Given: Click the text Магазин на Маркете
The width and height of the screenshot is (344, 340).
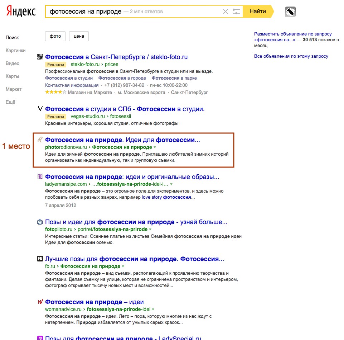Looking at the screenshot, I should point(90,92).
